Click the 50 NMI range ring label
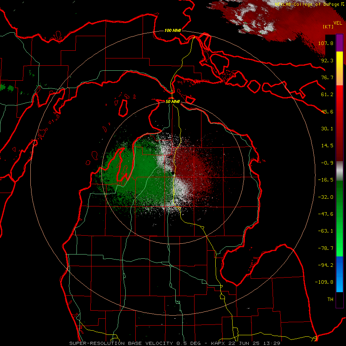Screen dimensions: 346x346 click(173, 101)
